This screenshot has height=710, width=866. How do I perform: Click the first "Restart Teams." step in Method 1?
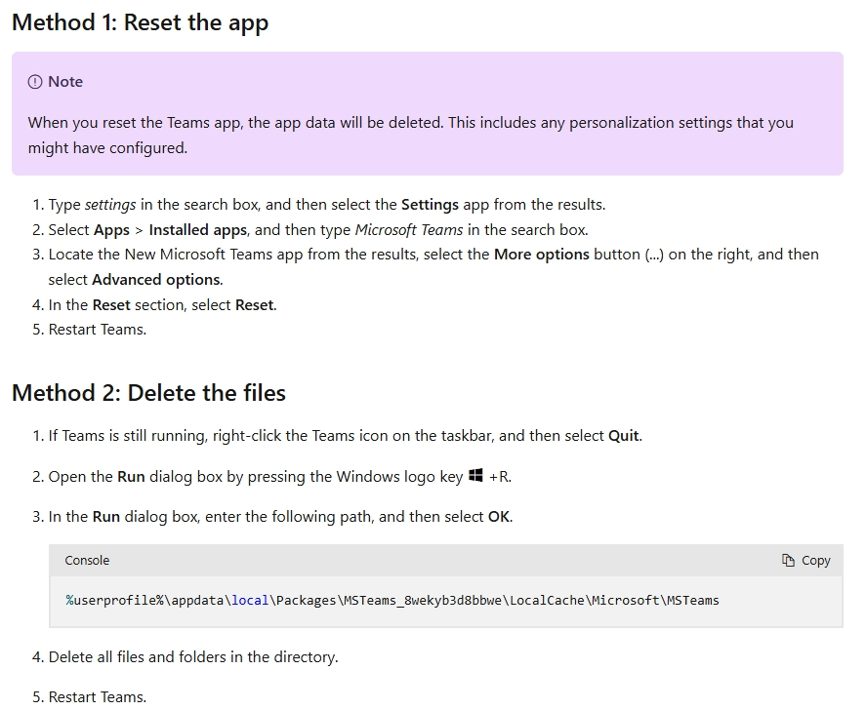98,330
